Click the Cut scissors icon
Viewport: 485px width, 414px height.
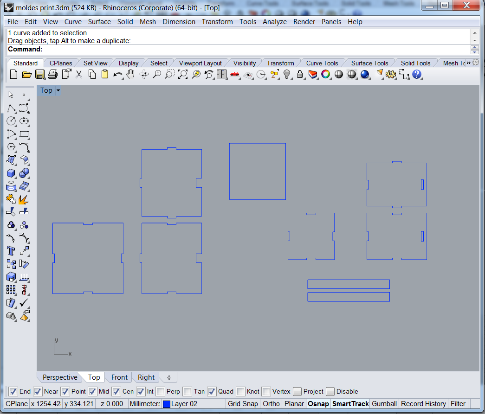tap(79, 75)
